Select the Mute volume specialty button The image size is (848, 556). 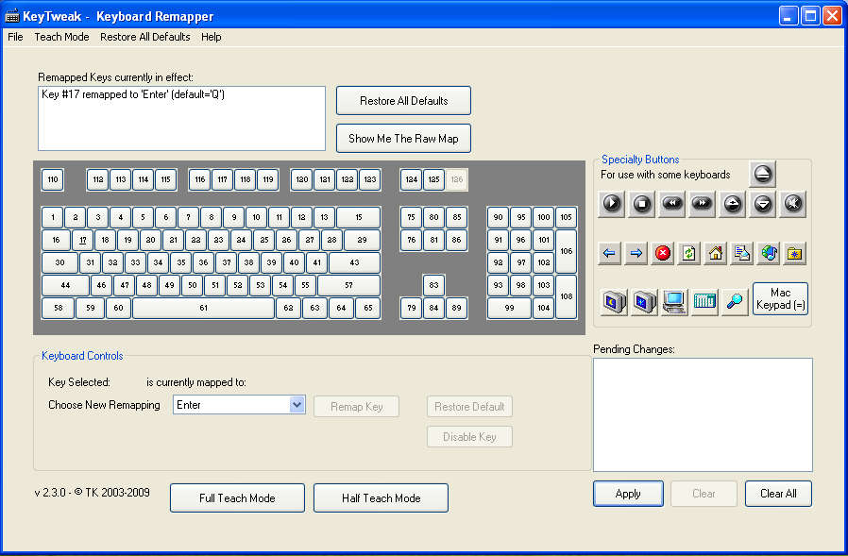pos(793,203)
